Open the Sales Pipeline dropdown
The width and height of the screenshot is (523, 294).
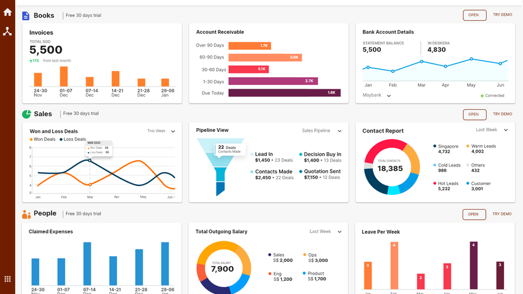pyautogui.click(x=322, y=131)
